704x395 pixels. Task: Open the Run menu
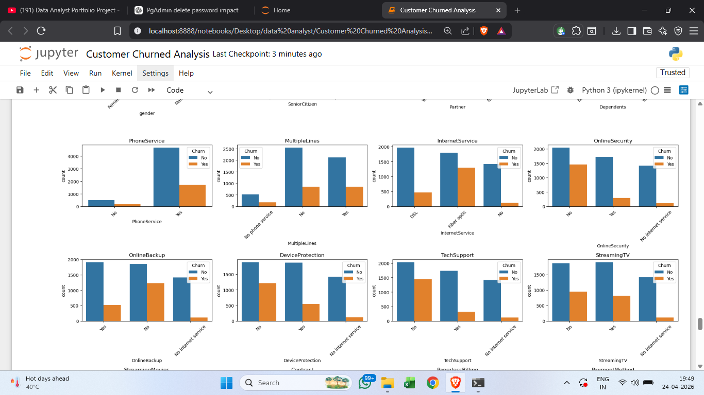click(x=95, y=73)
